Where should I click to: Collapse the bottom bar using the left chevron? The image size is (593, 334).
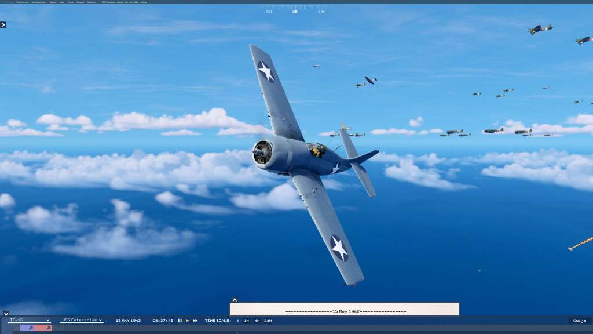pyautogui.click(x=5, y=314)
